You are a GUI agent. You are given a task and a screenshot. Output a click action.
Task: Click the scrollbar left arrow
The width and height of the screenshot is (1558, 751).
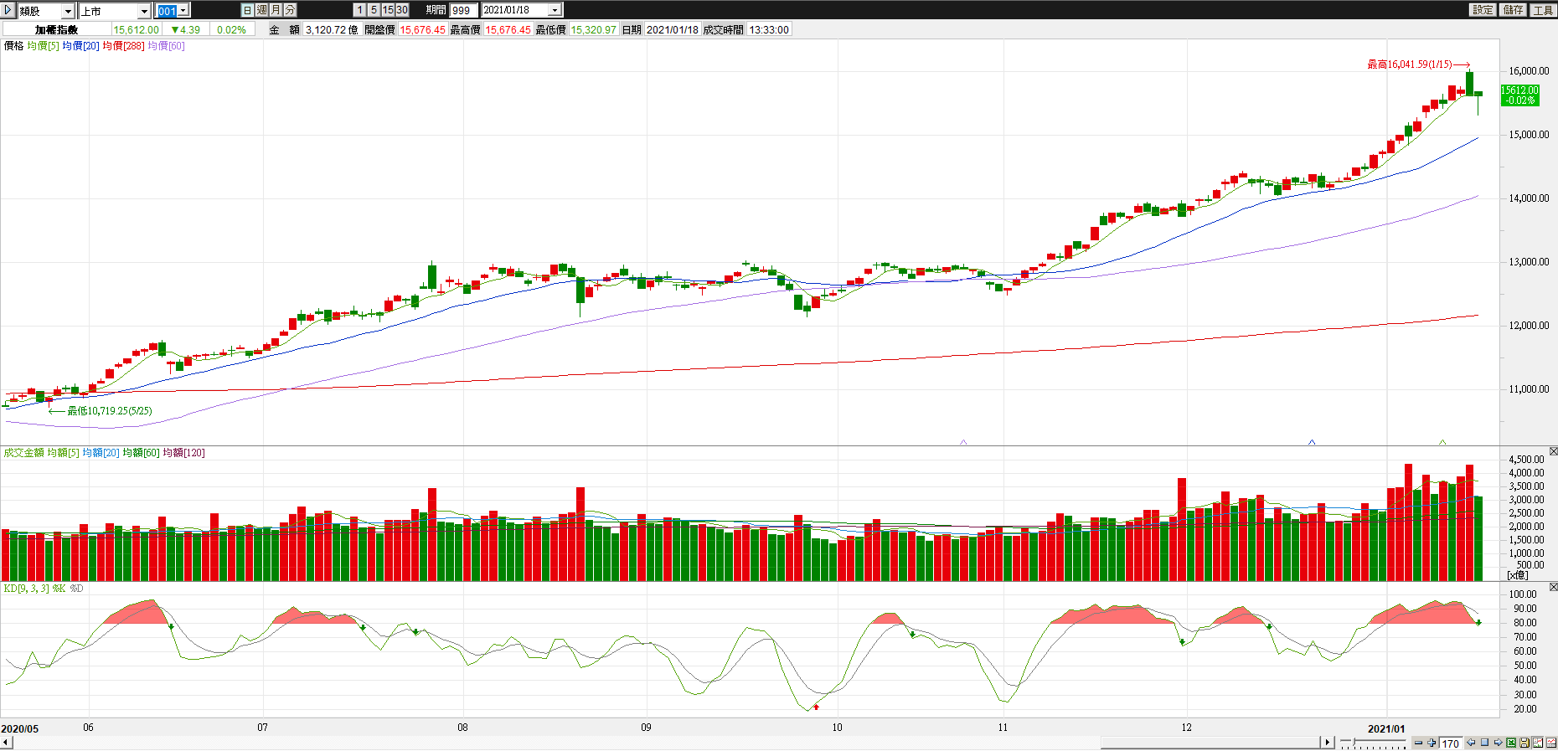(6, 743)
